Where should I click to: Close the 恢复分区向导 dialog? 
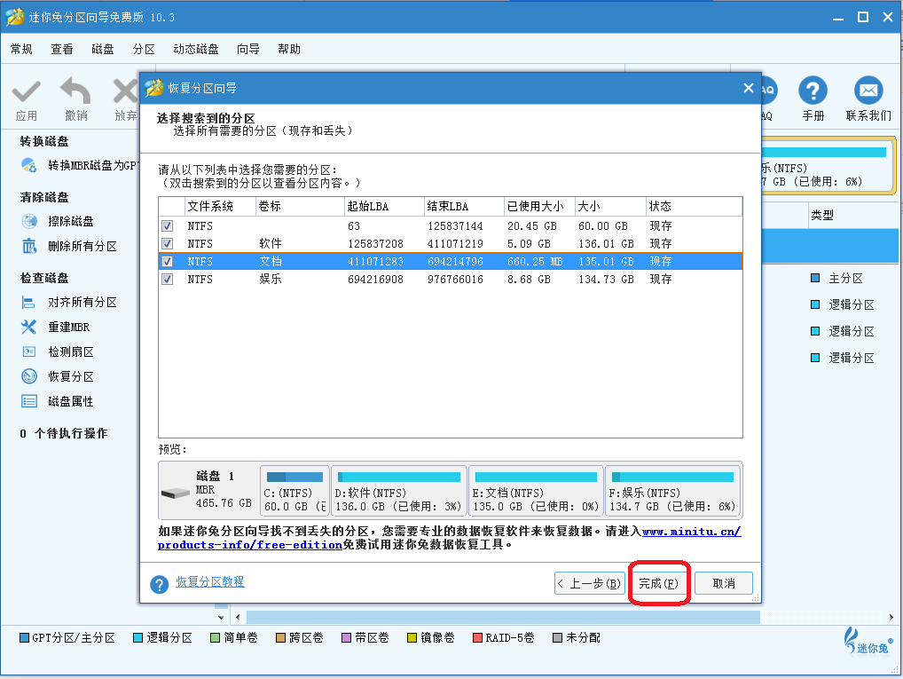click(748, 88)
